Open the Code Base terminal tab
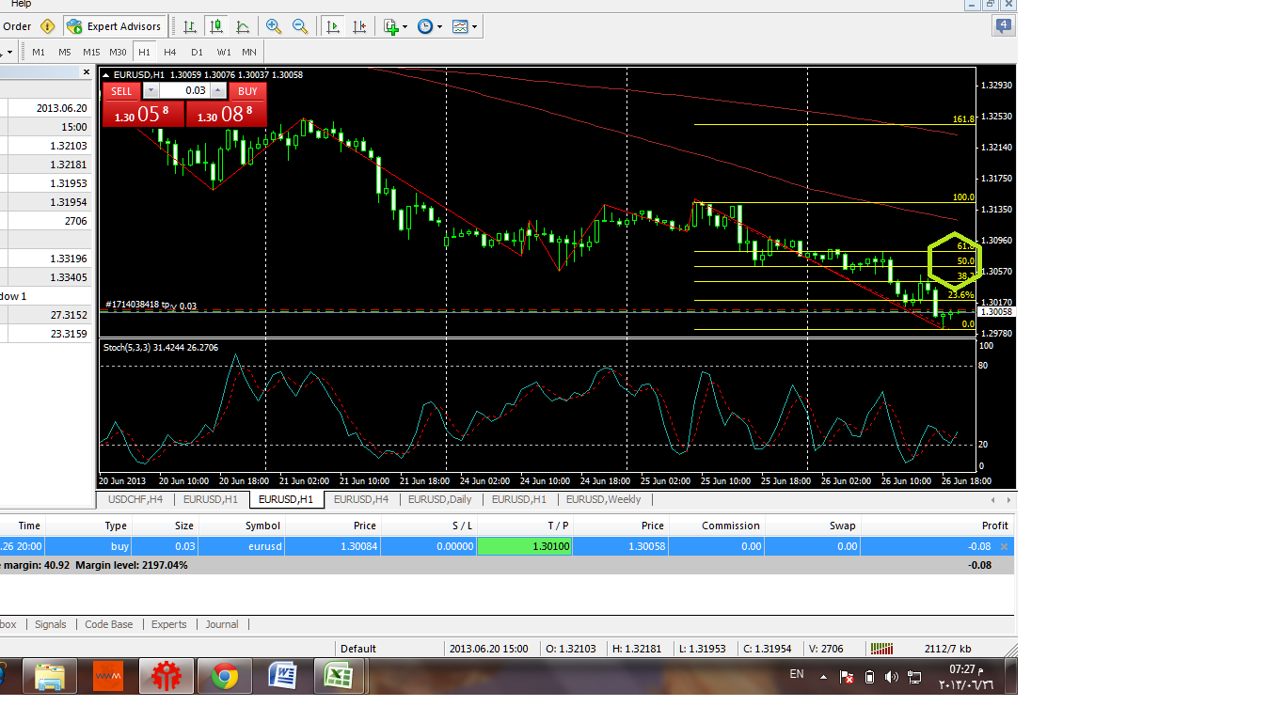Viewport: 1285px width, 722px height. (109, 624)
